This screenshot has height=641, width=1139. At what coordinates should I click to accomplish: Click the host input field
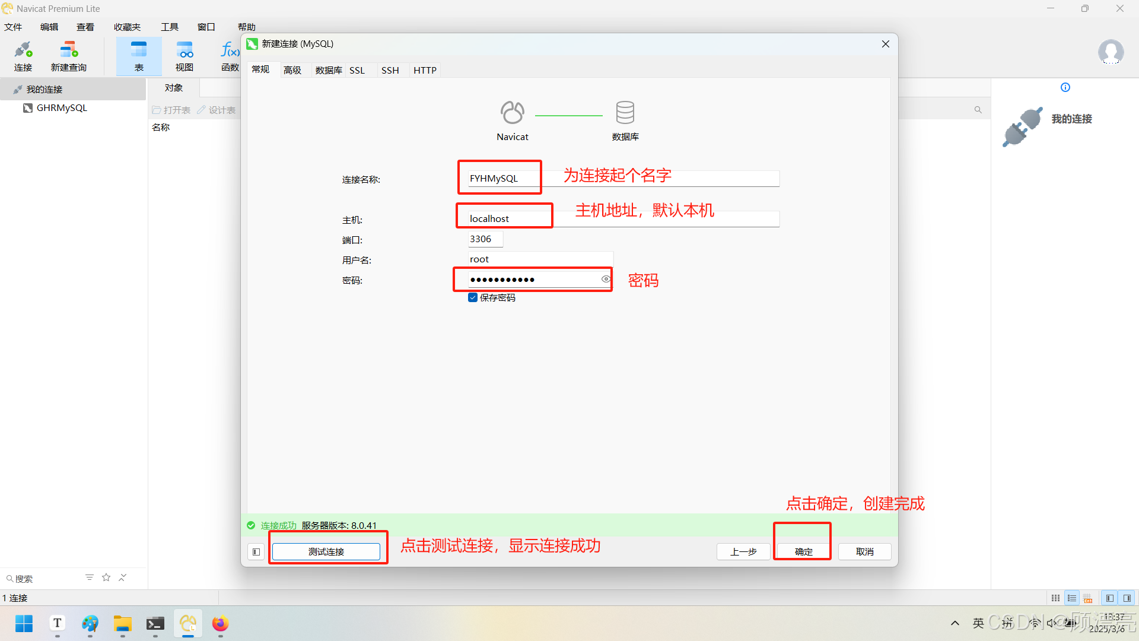click(623, 219)
